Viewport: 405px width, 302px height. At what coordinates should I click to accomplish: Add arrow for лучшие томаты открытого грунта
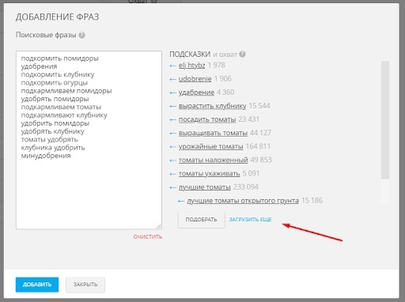pos(181,201)
